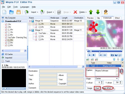Move item down with green down arrow
Image resolution: width=125 pixels, height=94 pixels.
tap(98, 12)
